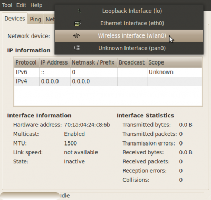The height and width of the screenshot is (200, 211).
Task: Click the Broadcast column header
Action: click(132, 62)
